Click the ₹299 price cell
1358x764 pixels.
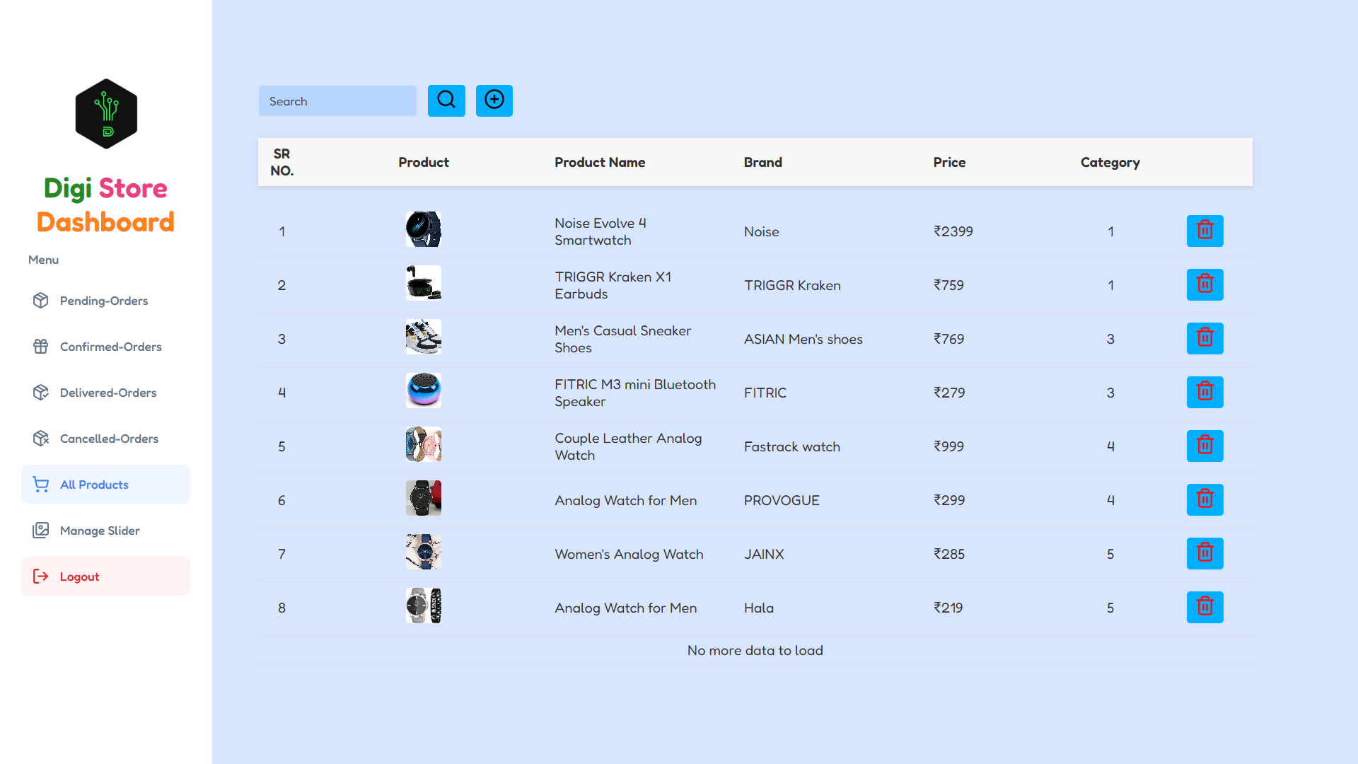(x=949, y=500)
